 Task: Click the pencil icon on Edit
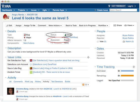(x=7, y=26)
